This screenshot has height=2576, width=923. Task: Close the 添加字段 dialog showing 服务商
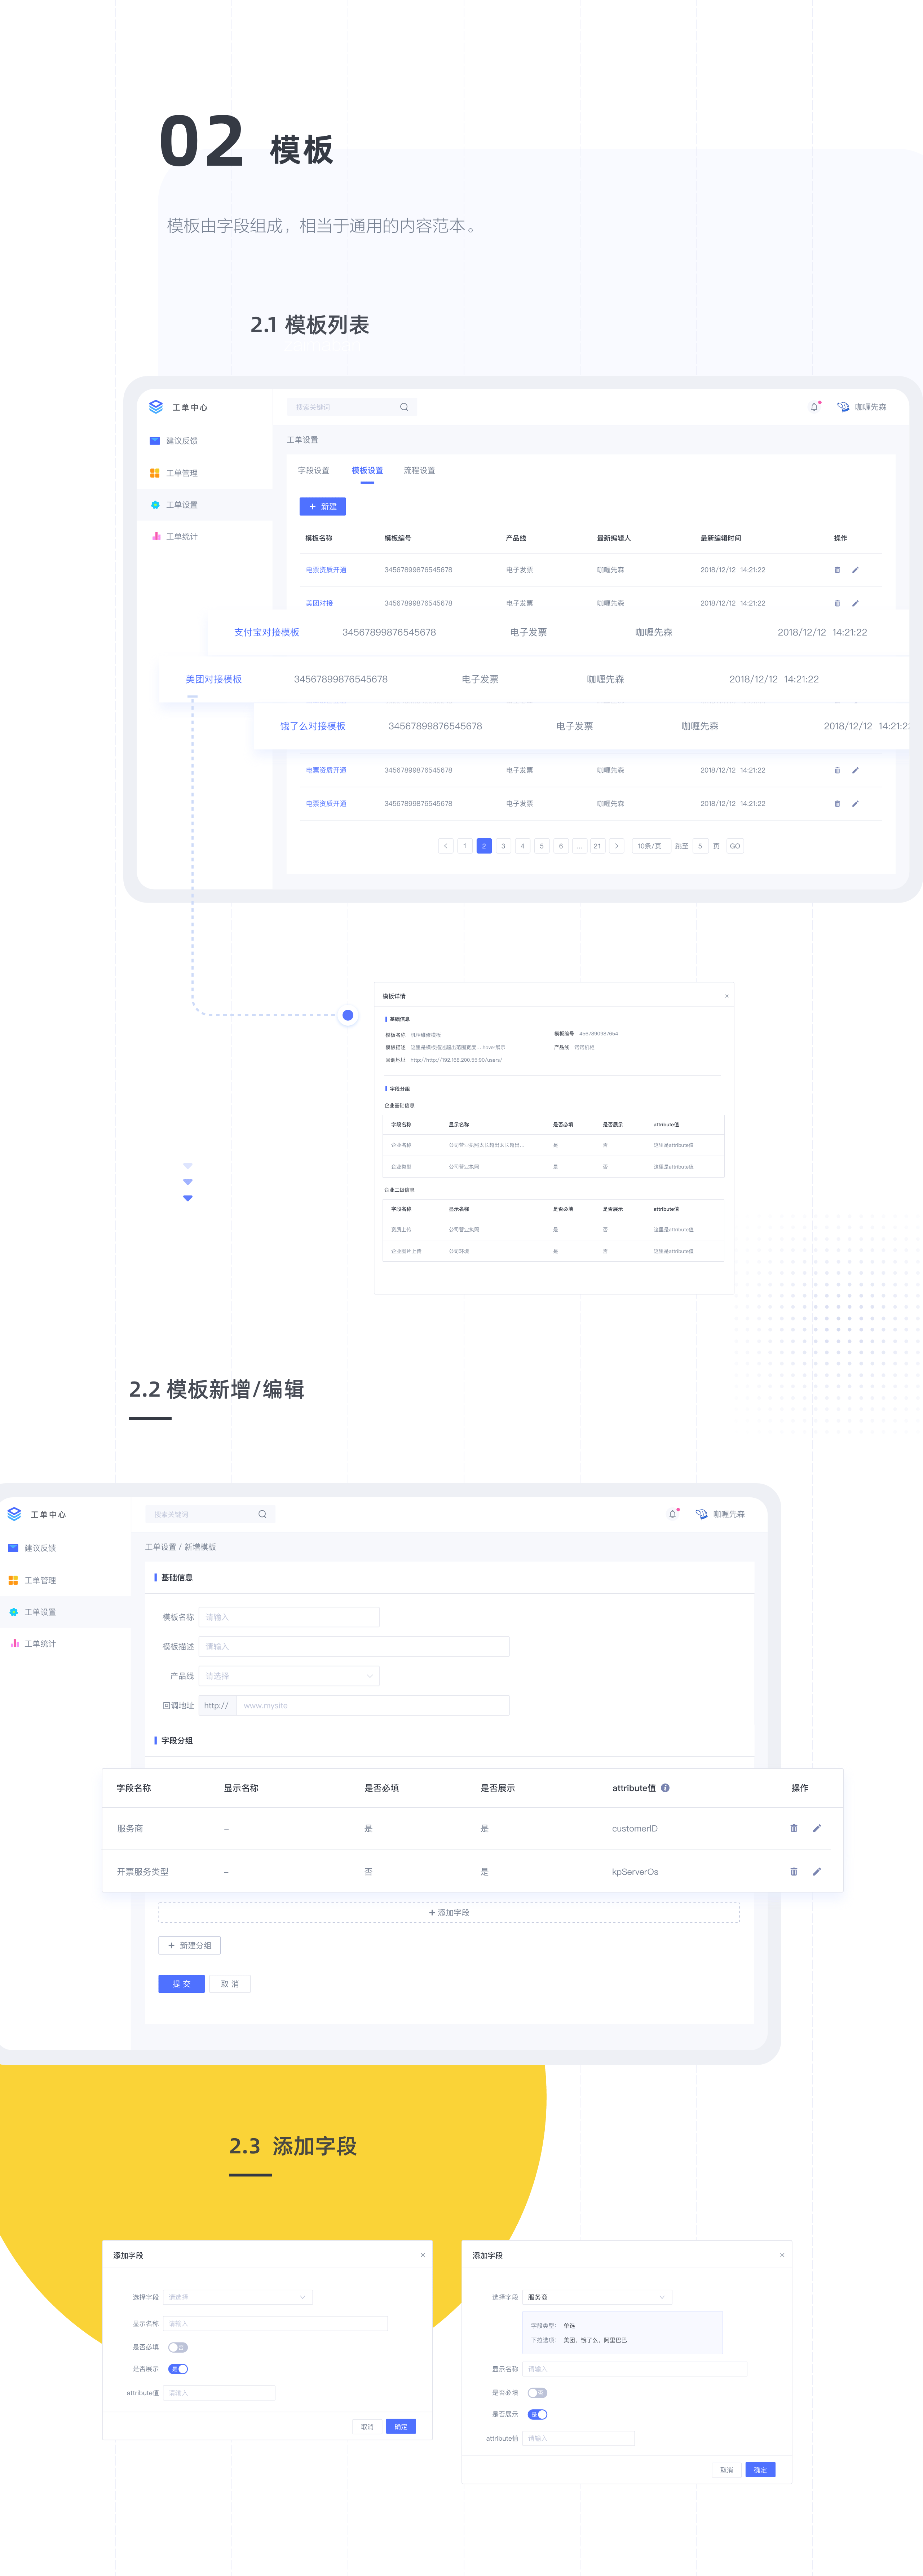tap(782, 2255)
